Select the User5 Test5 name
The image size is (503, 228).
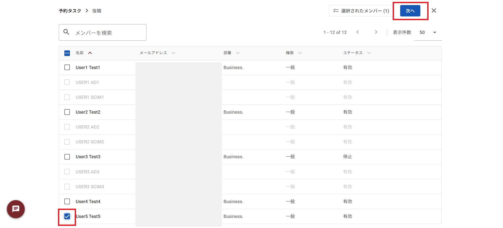88,216
